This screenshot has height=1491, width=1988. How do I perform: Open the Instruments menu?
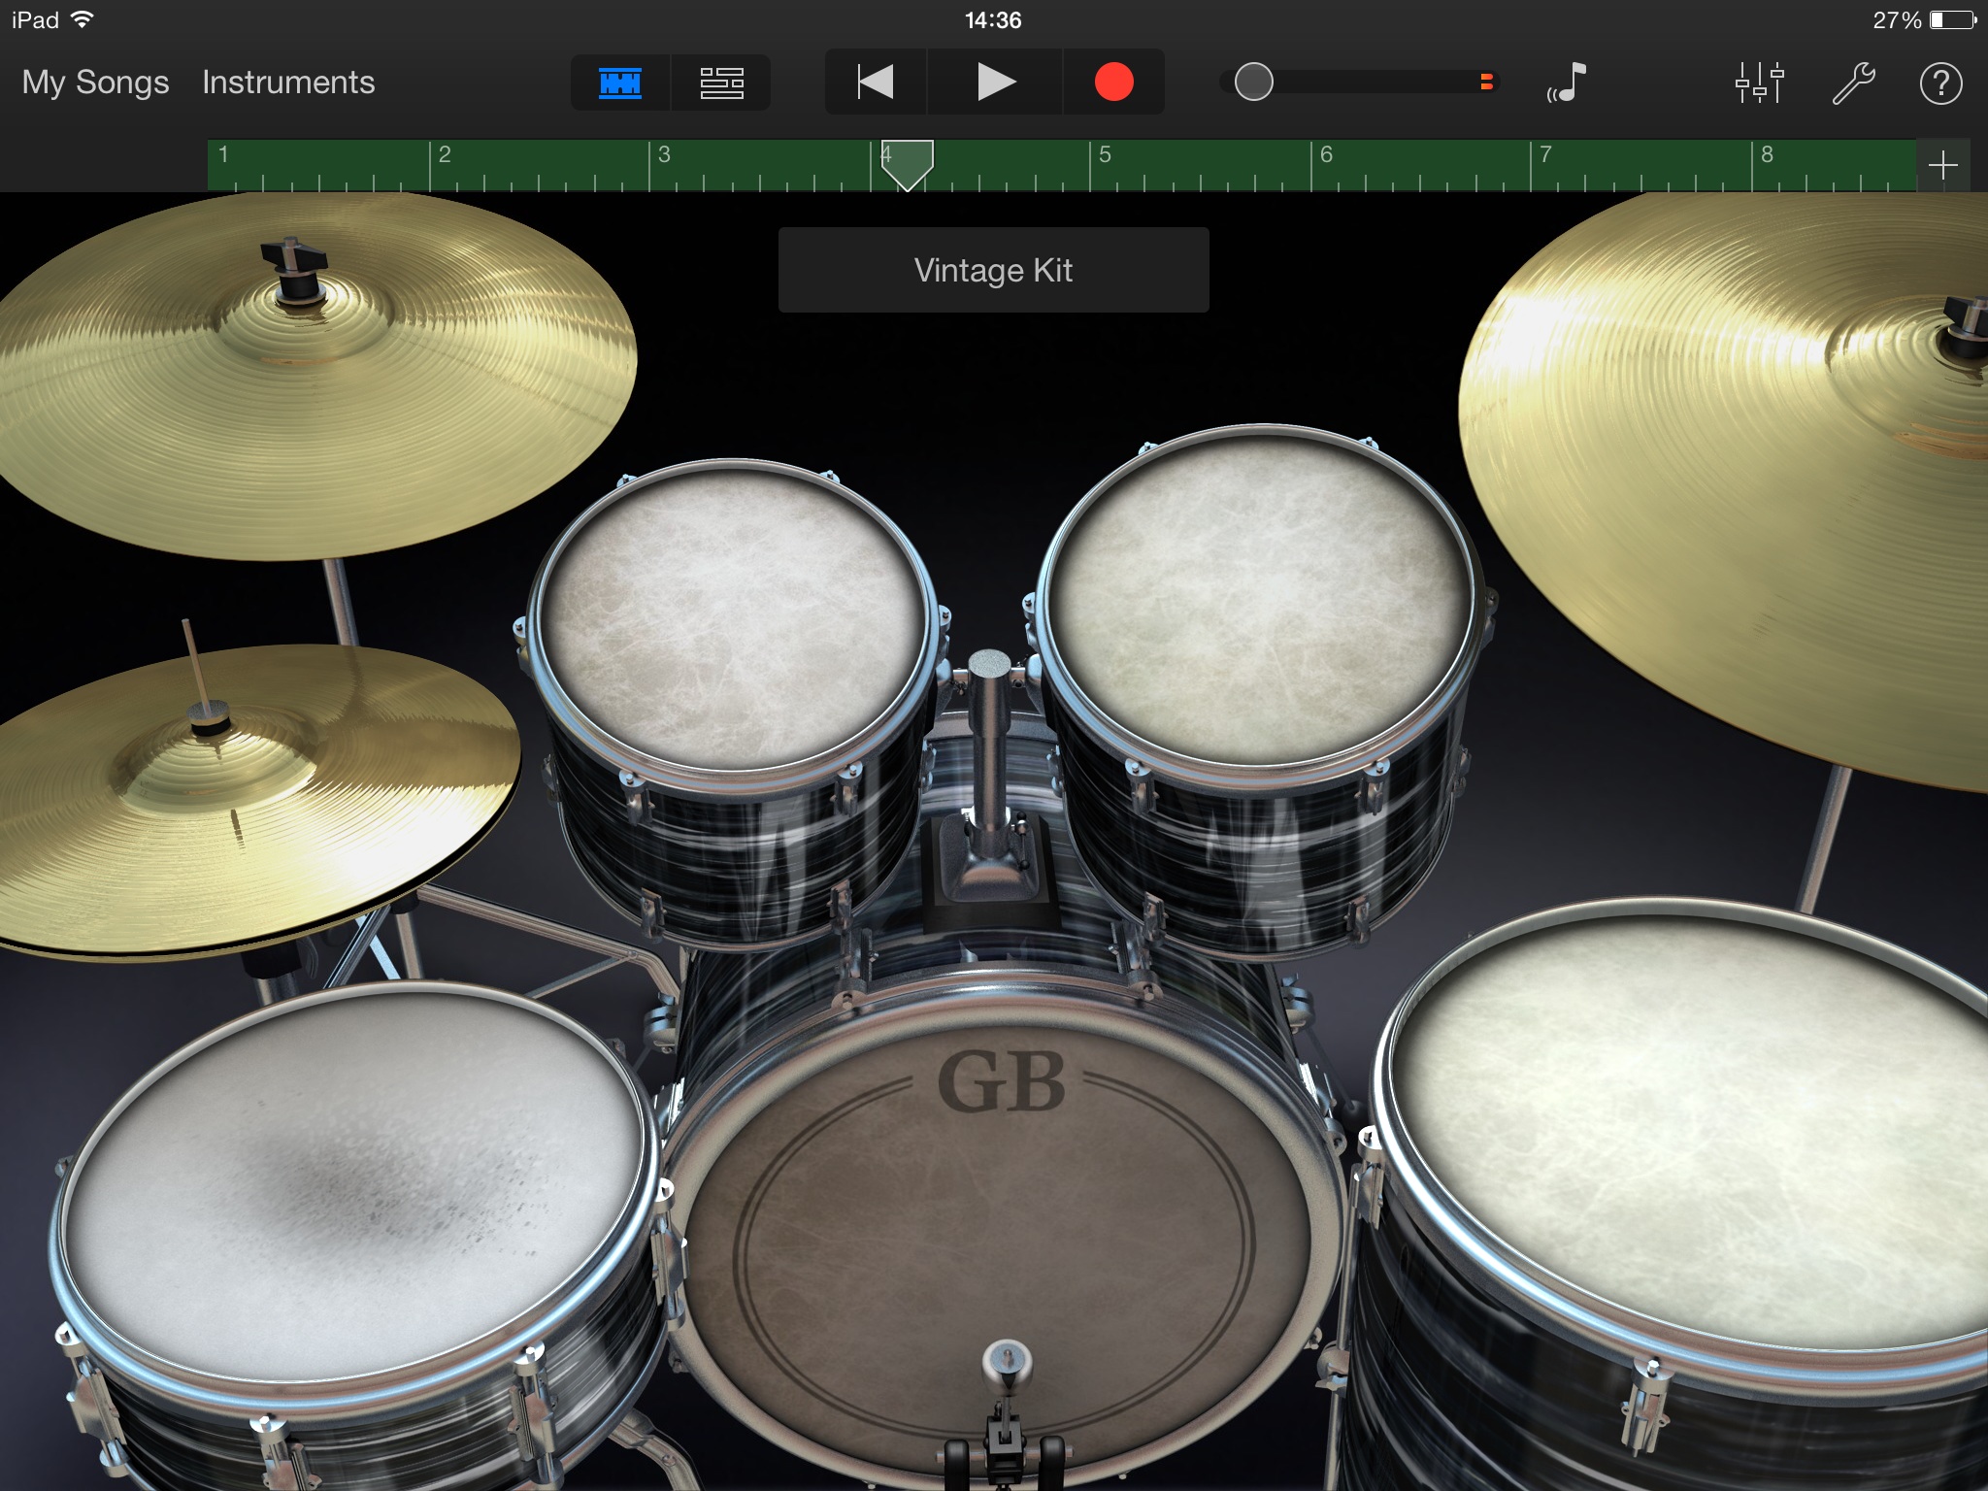pos(287,82)
